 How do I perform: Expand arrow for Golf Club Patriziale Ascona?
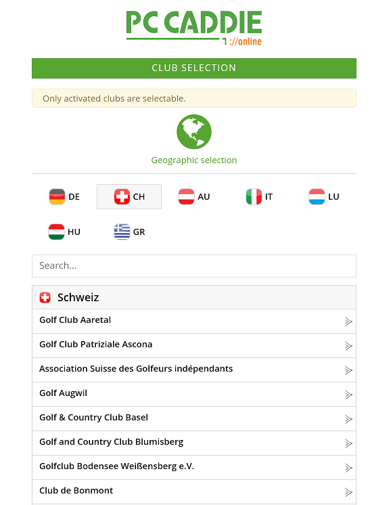click(x=348, y=346)
